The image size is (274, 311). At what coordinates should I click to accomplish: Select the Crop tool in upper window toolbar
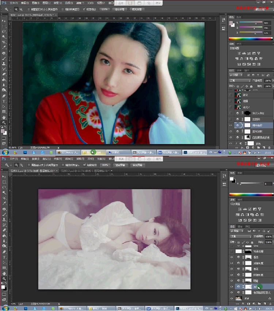[x=4, y=42]
